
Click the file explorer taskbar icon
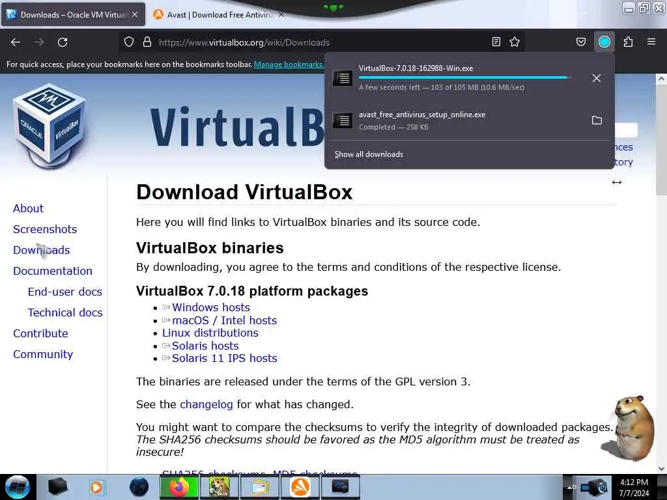coord(259,487)
